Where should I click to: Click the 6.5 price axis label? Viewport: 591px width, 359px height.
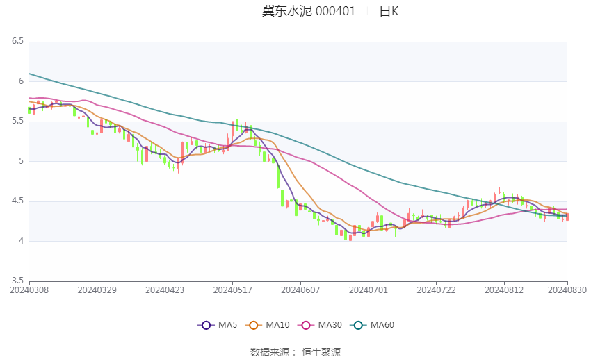click(17, 41)
